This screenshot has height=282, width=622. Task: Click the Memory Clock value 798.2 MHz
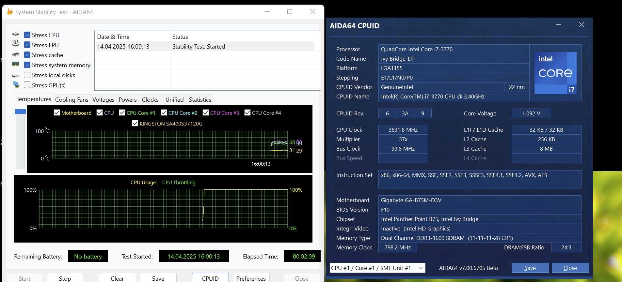397,247
